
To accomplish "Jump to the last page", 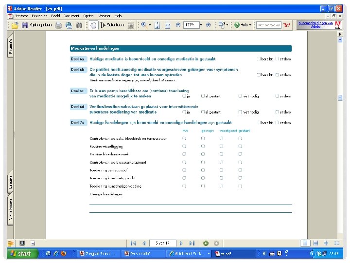I will pos(192,243).
